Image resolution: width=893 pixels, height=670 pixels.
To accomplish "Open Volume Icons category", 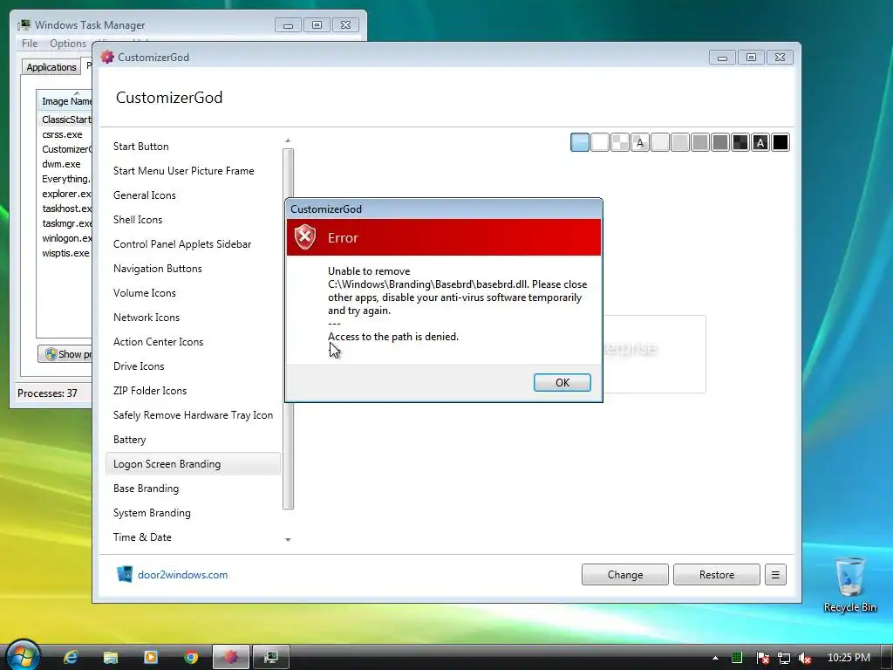I will click(193, 293).
